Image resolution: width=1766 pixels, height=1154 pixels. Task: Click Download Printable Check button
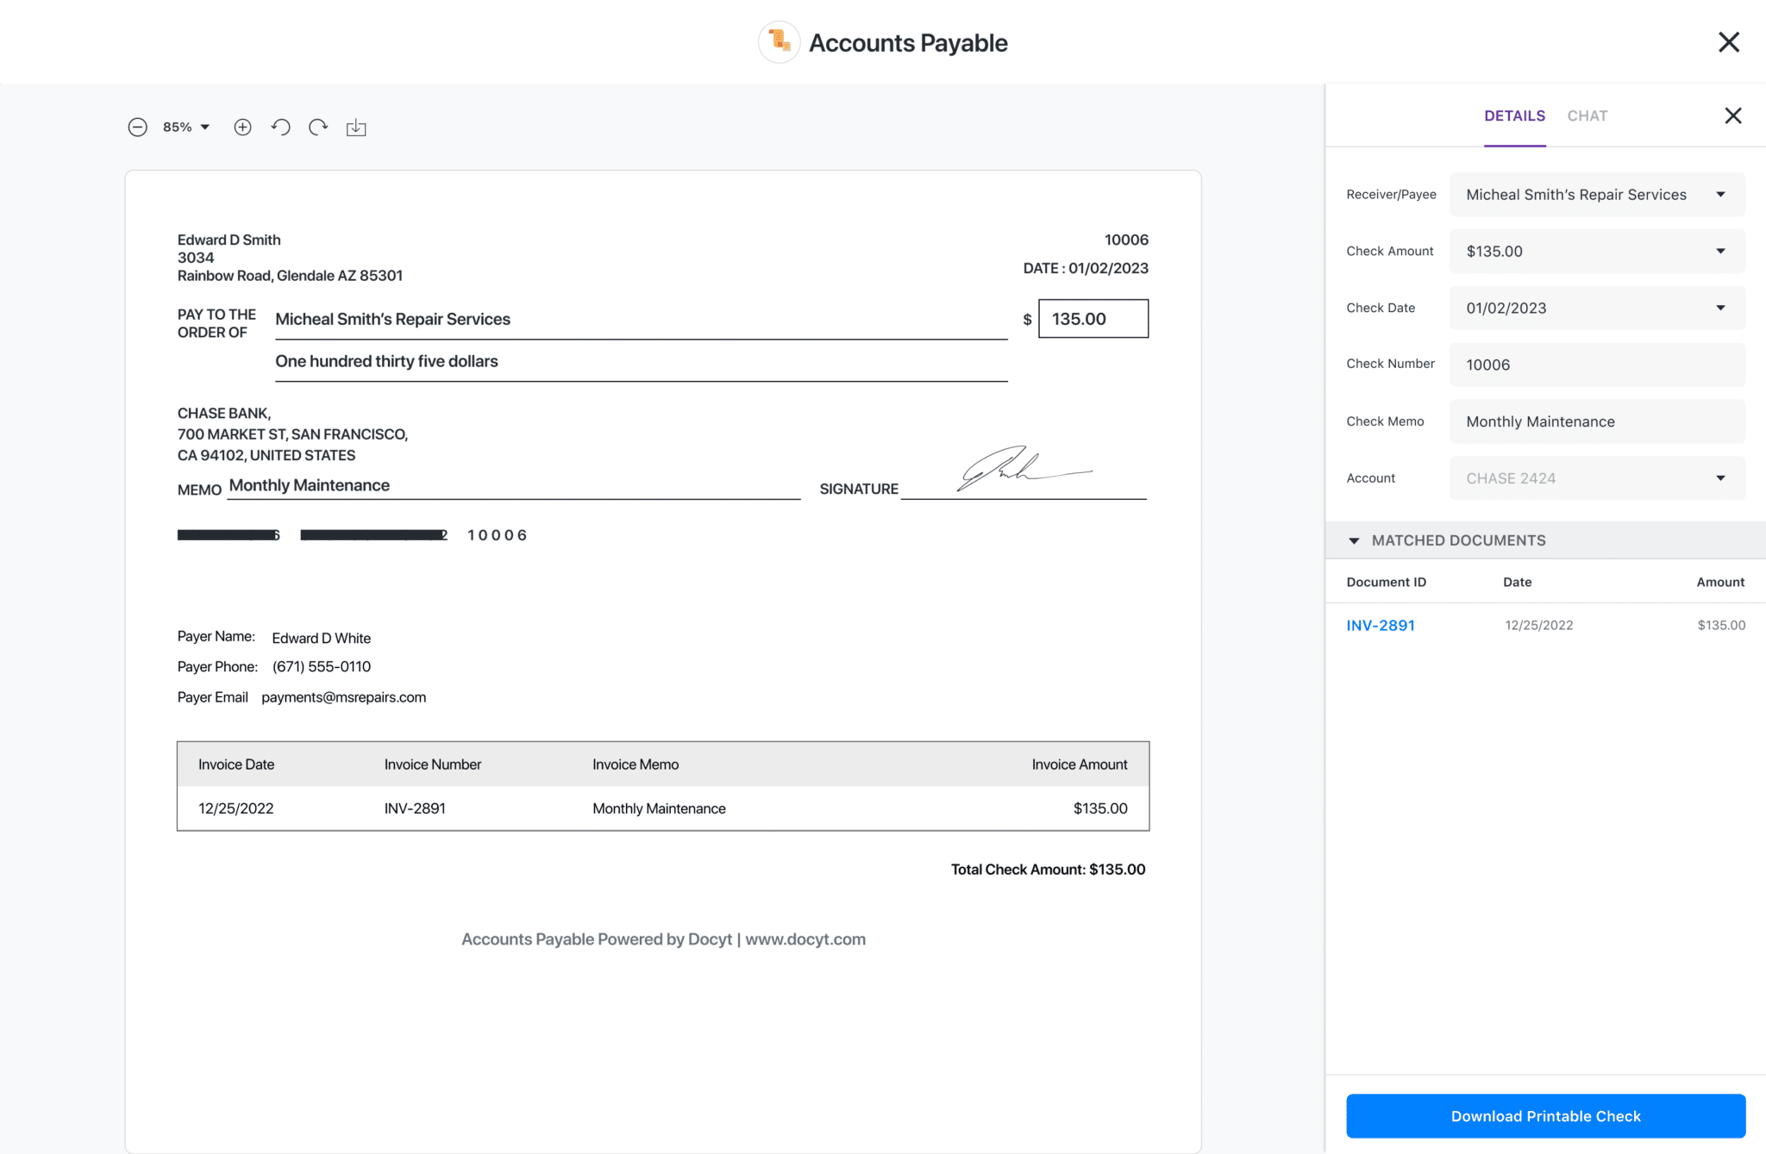click(1545, 1116)
